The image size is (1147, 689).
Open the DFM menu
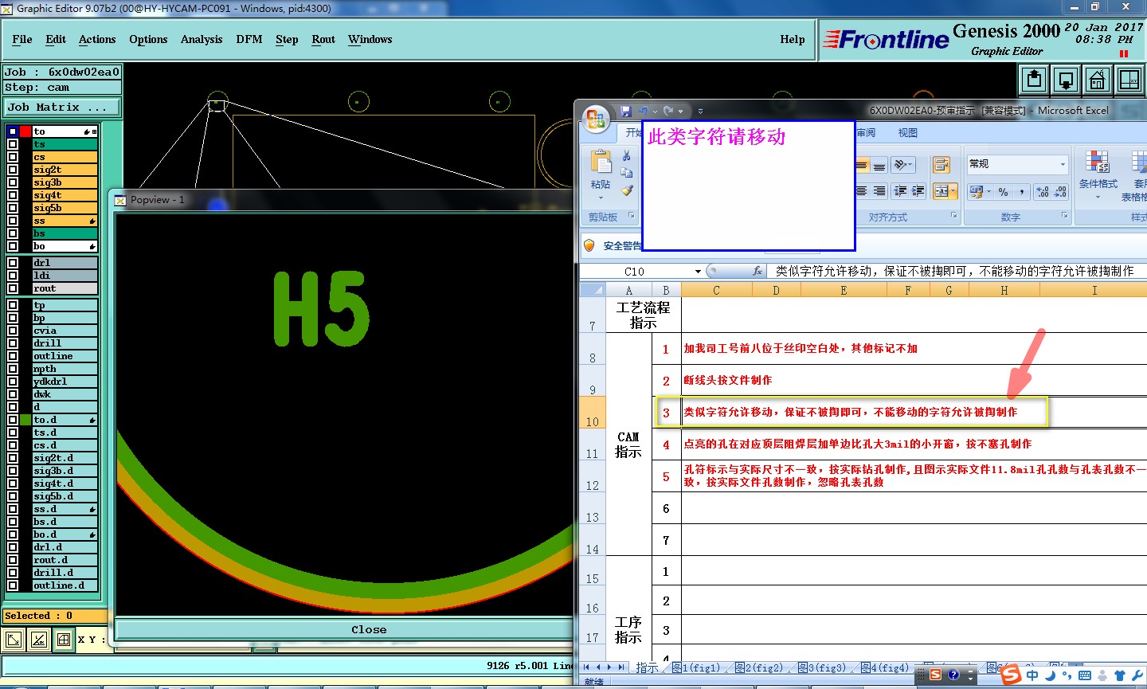click(x=249, y=39)
